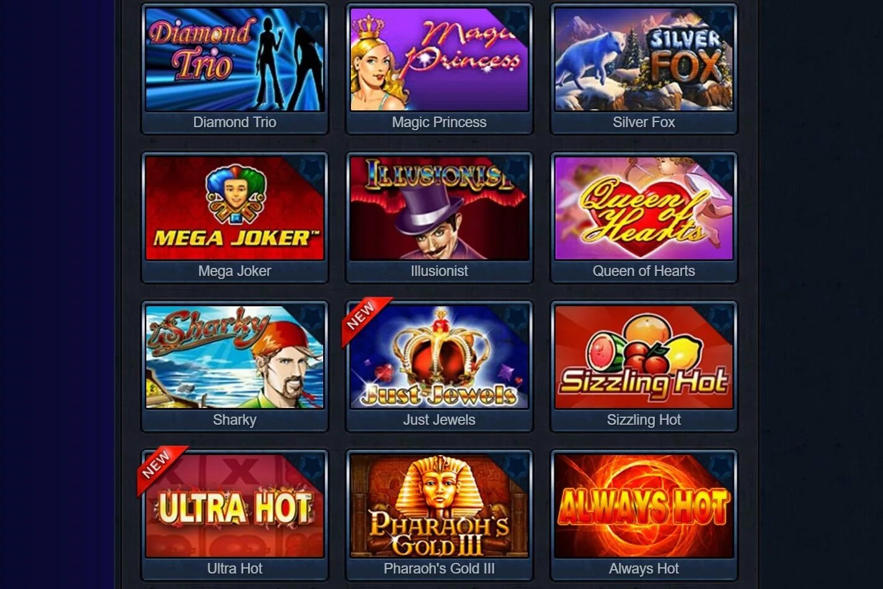
Task: Click NEW ribbon badge on Ultra Hot
Action: [159, 467]
